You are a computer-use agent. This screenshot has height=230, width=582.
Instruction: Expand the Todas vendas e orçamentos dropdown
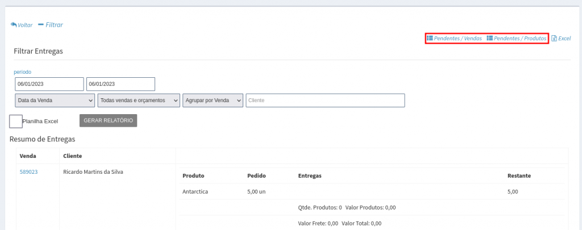tap(139, 100)
